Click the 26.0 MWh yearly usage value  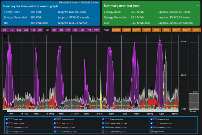coord(137,12)
